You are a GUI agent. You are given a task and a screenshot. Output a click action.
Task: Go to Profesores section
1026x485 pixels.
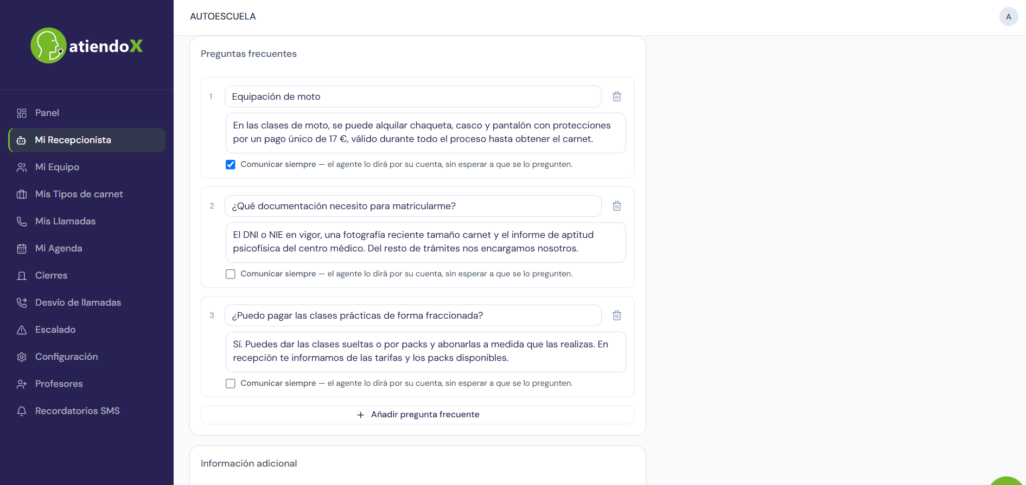click(87, 384)
